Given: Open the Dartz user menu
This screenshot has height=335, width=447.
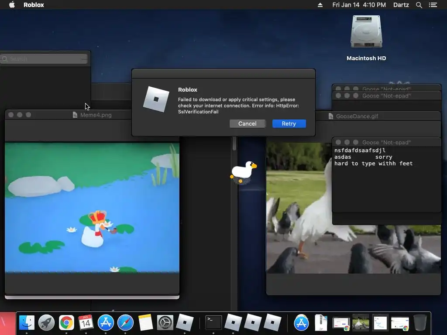Looking at the screenshot, I should pyautogui.click(x=401, y=5).
